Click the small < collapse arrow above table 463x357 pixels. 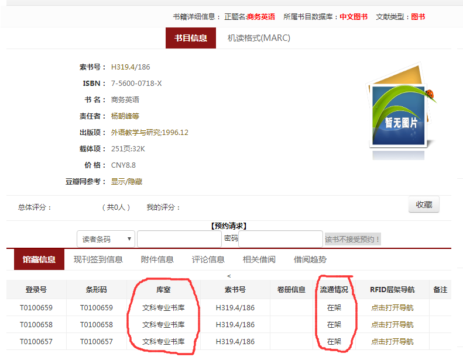(x=229, y=276)
